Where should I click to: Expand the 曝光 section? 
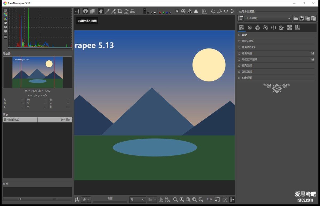239,35
